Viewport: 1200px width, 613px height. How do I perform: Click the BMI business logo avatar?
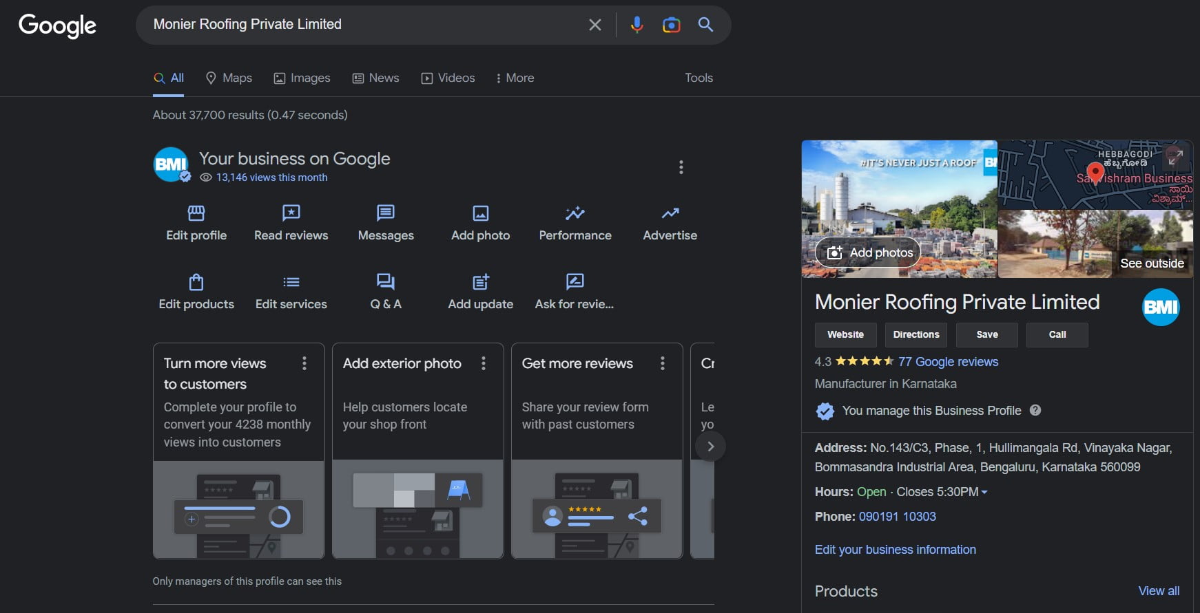pos(172,165)
